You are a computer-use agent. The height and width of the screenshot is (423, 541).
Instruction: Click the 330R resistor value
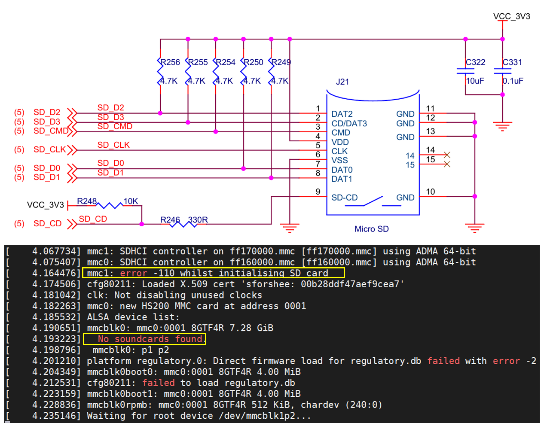point(198,220)
